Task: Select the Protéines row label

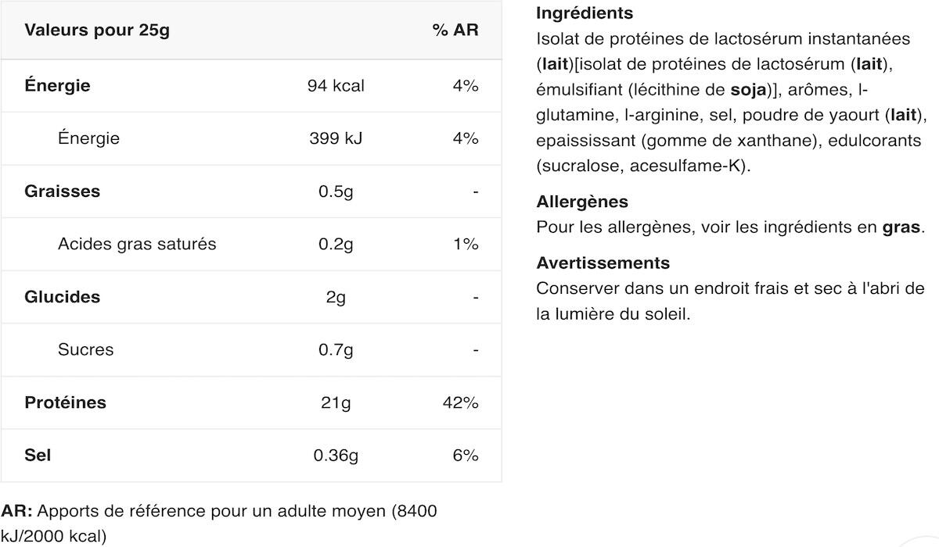Action: [x=65, y=402]
